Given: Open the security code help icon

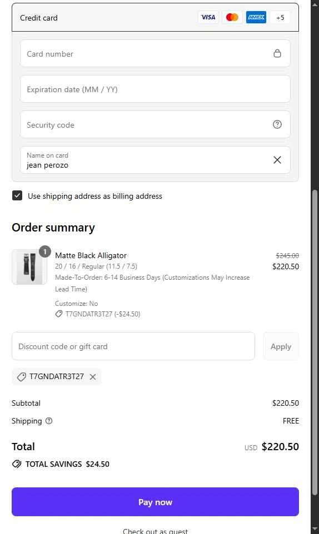Looking at the screenshot, I should [277, 124].
